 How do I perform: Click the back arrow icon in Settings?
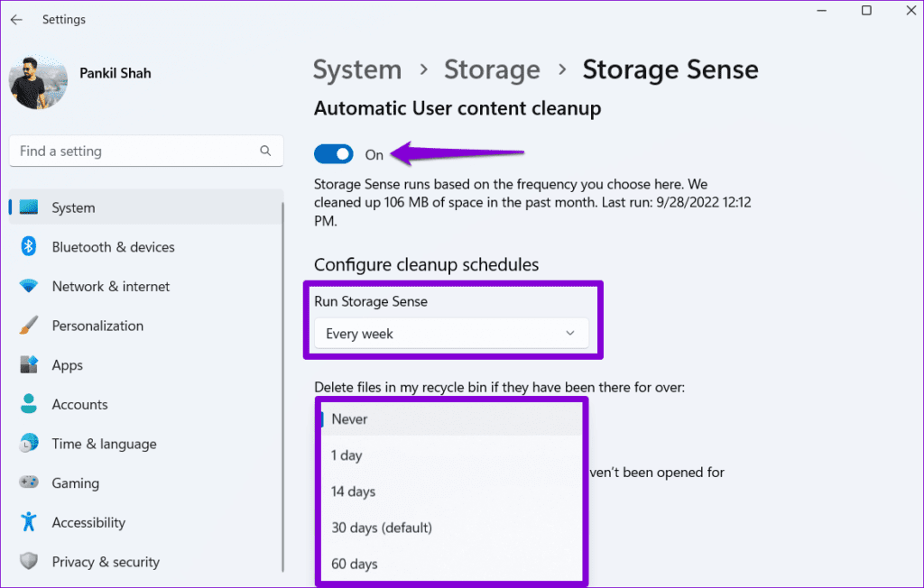point(16,19)
